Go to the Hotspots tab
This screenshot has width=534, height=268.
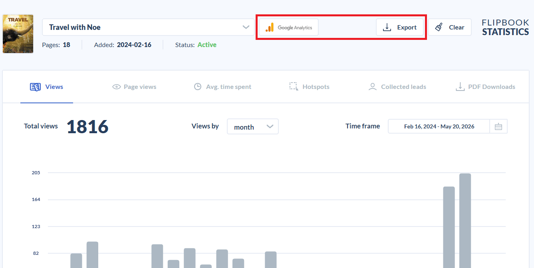[310, 87]
